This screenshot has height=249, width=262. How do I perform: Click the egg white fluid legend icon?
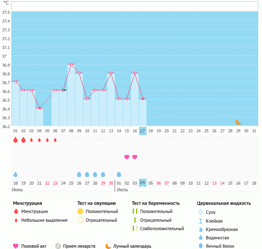[201, 246]
